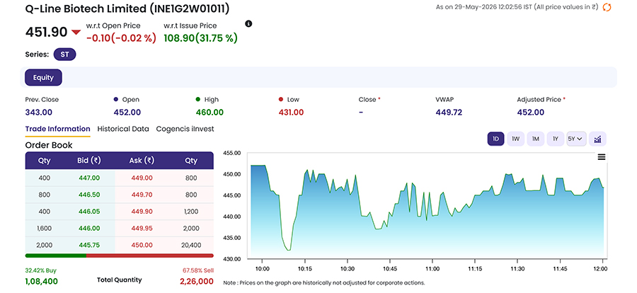This screenshot has width=637, height=293.
Task: Click ask price 449.90
Action: pos(142,212)
